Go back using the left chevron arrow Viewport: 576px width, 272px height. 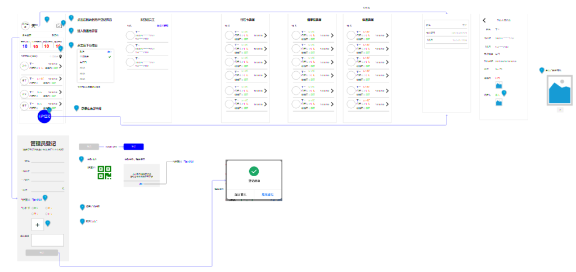pyautogui.click(x=484, y=21)
